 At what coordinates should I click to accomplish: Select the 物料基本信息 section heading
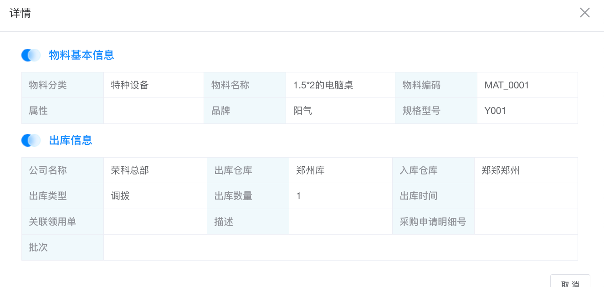click(82, 55)
